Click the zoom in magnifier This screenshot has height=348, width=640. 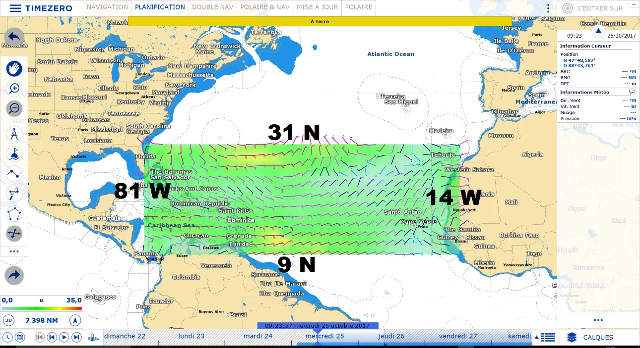(x=14, y=89)
